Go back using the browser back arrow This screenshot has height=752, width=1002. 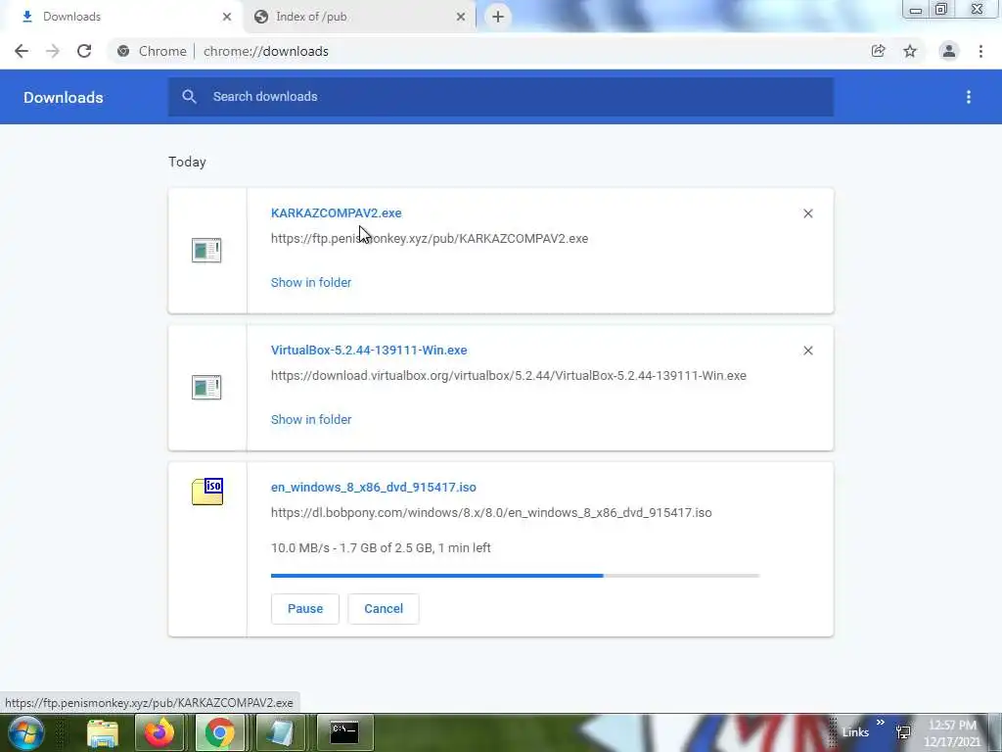tap(22, 51)
